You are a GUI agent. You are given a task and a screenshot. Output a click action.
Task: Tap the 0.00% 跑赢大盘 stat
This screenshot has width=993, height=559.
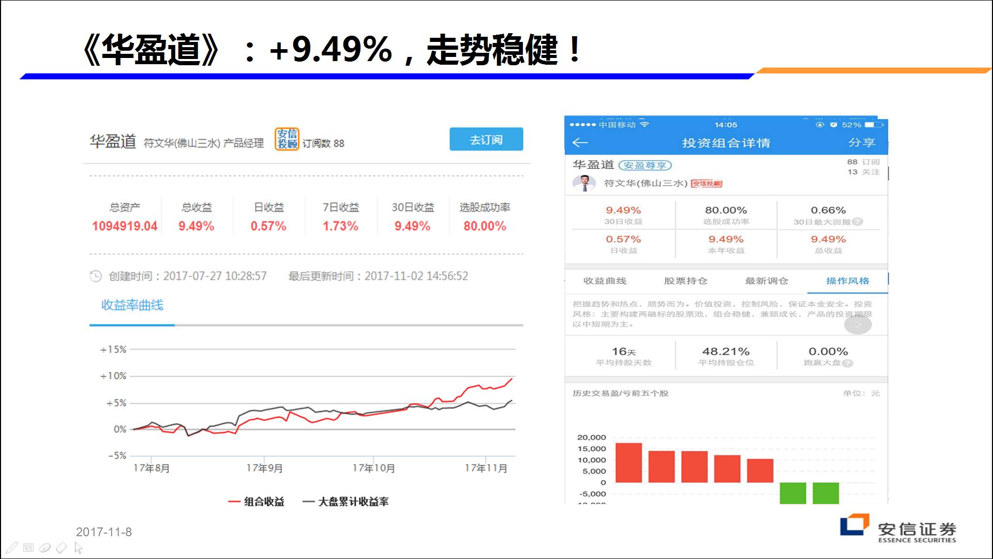pos(828,356)
